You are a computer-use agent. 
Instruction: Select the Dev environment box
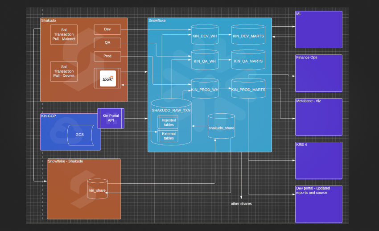[x=107, y=29]
